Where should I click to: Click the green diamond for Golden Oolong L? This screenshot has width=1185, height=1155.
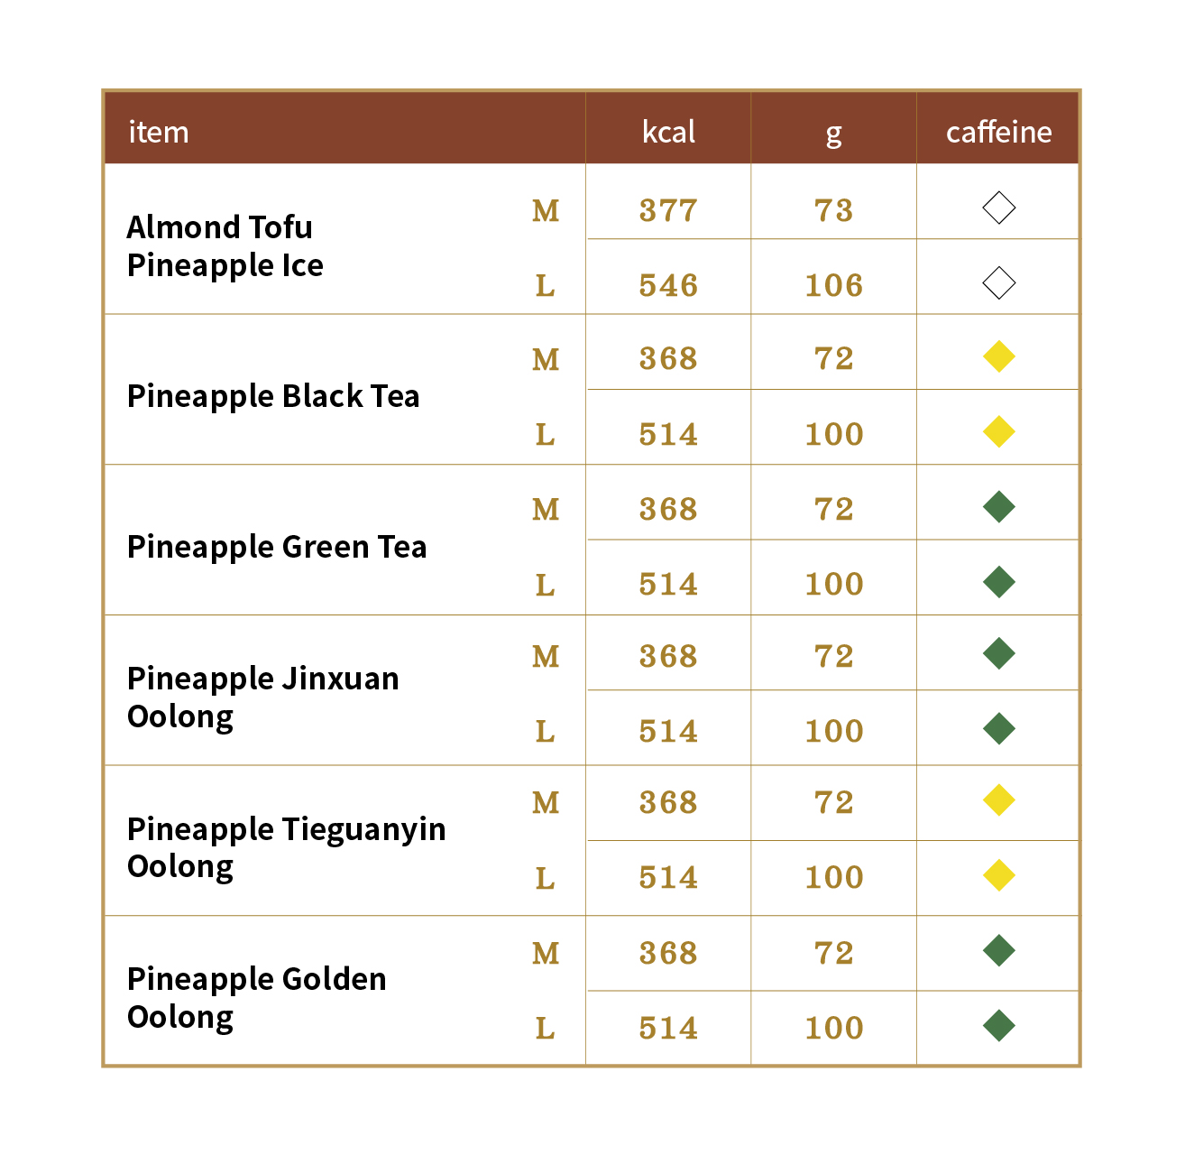tap(998, 1025)
